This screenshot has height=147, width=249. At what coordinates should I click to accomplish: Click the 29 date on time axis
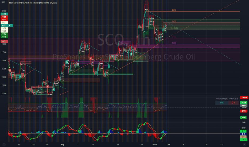(46, 145)
